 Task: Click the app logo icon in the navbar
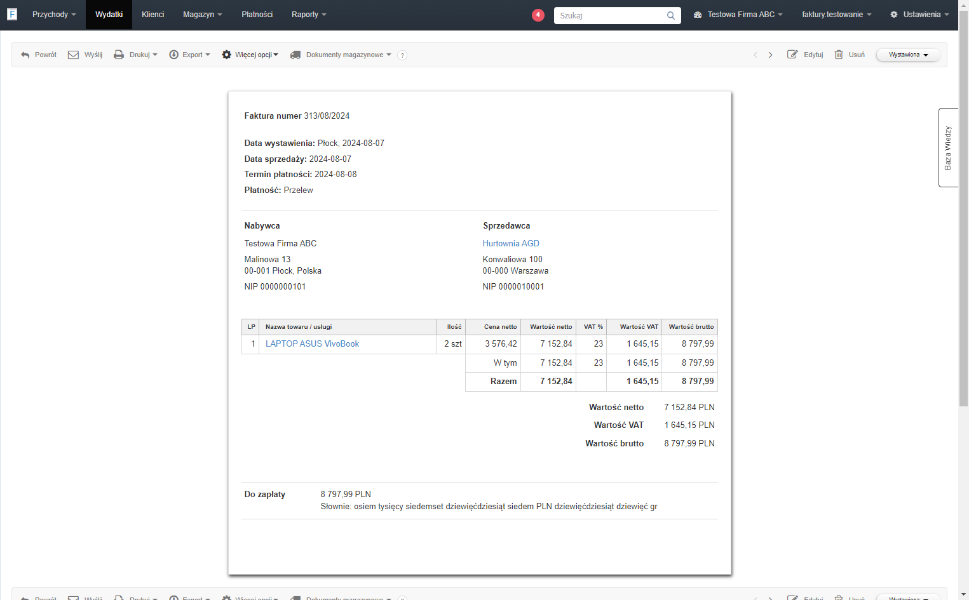click(12, 14)
